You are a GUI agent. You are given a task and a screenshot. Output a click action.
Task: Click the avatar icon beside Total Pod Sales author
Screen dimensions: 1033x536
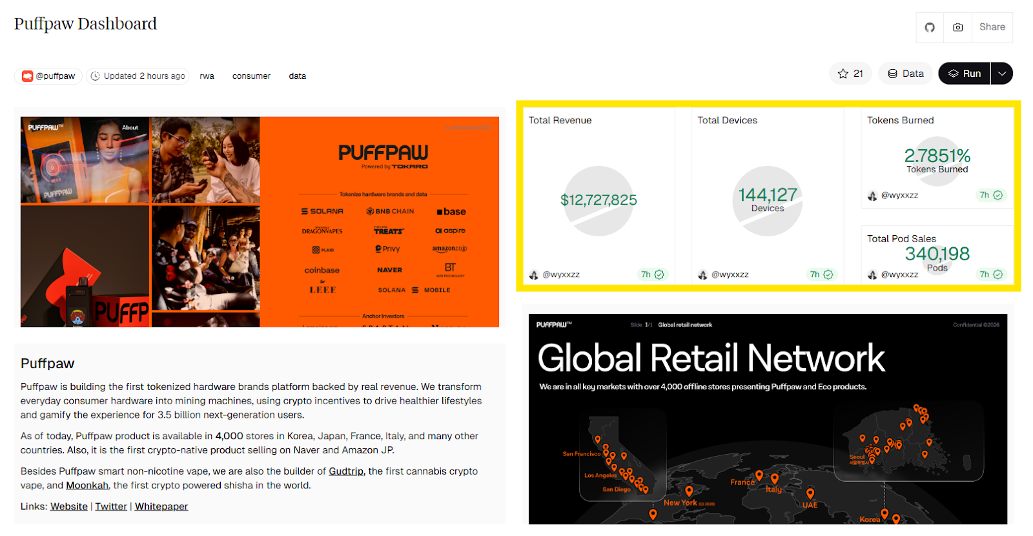coord(872,274)
